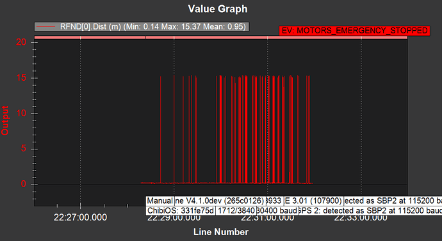This screenshot has height=241, width=442.
Task: Click the Output Y-axis label
Action: click(x=5, y=120)
